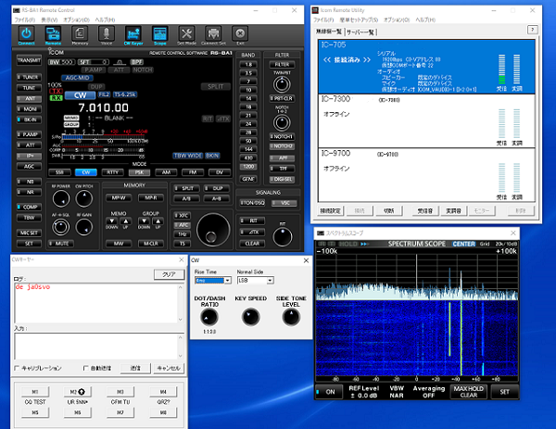Screen dimensions: 556x429
Task: Click the main tuning dial
Action: [213, 230]
